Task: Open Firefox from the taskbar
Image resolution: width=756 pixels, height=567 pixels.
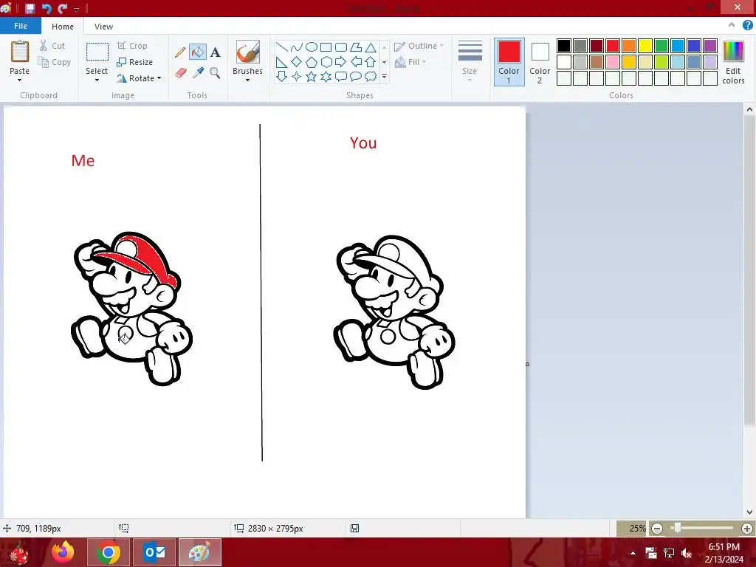Action: click(63, 552)
